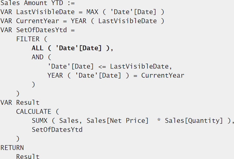Click the LastVisibleDate variable declaration
Viewport: 234px width, 159px height.
(x=45, y=12)
